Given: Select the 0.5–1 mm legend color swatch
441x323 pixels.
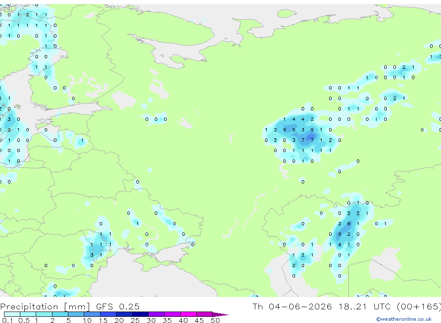Looking at the screenshot, I should tap(28, 314).
